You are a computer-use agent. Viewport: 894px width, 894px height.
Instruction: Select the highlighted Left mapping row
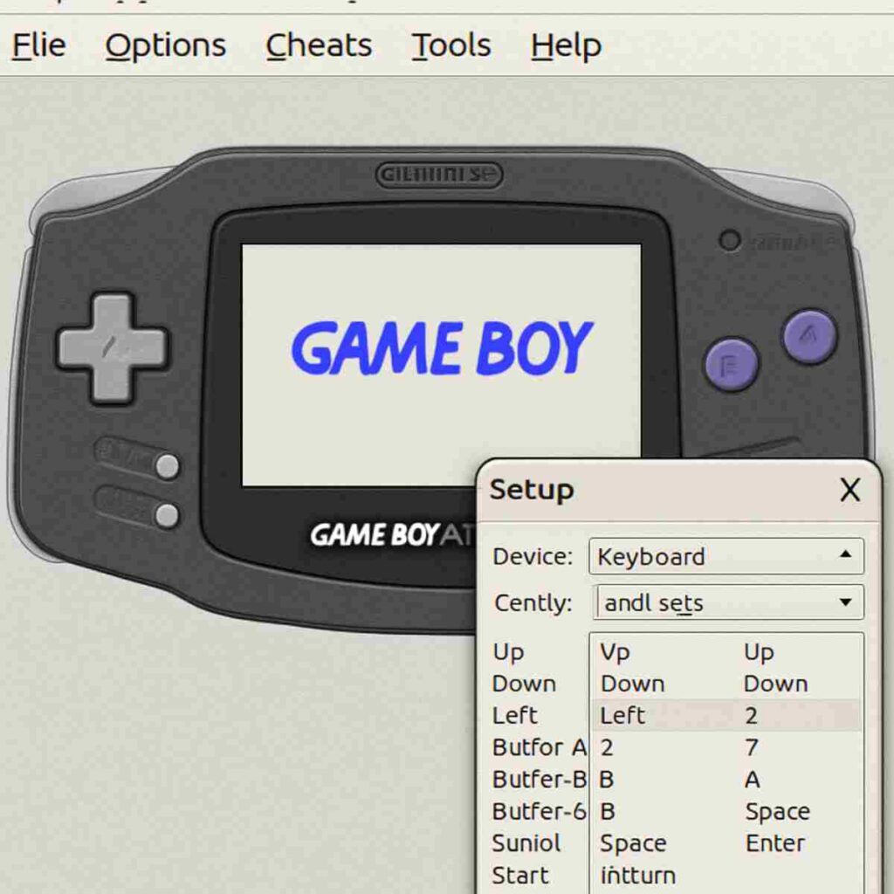(726, 715)
